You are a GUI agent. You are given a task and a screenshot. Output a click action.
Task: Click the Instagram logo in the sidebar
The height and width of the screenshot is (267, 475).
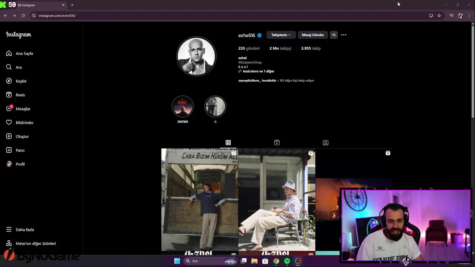(19, 34)
